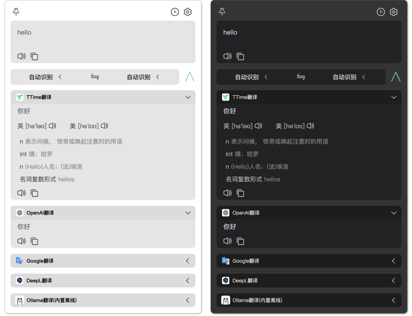This screenshot has height=316, width=412.
Task: Select the Ollama翻译(内置离线) header in light window
Action: coord(51,300)
